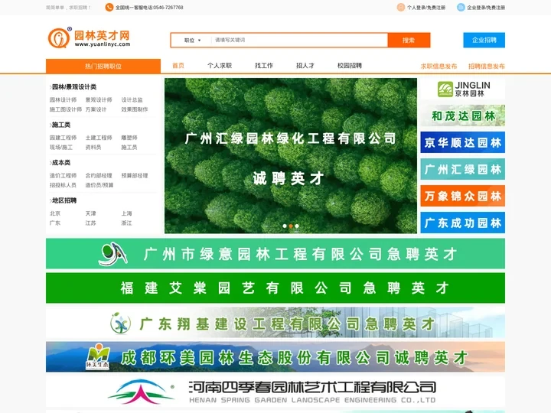Select 设计总监 job link

click(132, 99)
